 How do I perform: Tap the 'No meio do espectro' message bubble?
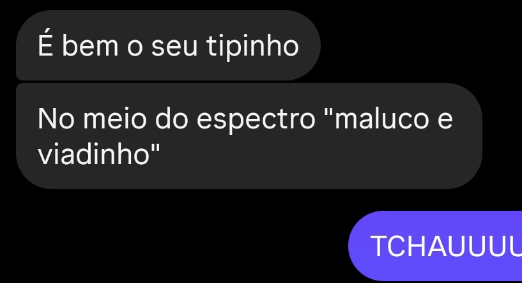coord(249,136)
